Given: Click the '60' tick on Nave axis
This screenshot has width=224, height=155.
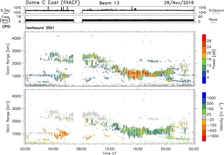Looking at the screenshot, I should [200, 17].
